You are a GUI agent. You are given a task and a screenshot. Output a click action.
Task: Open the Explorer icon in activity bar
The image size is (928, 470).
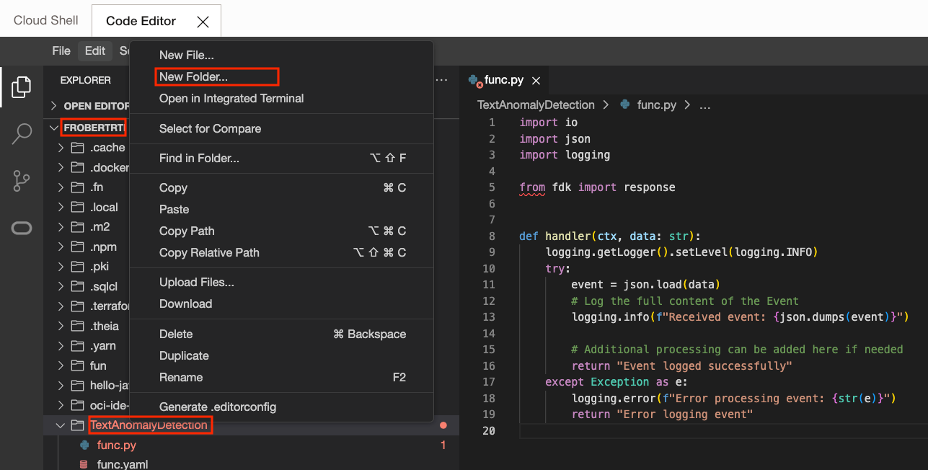click(22, 87)
